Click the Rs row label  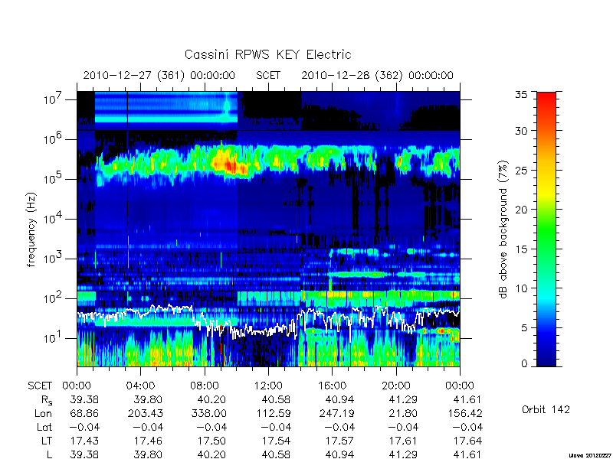[47, 400]
